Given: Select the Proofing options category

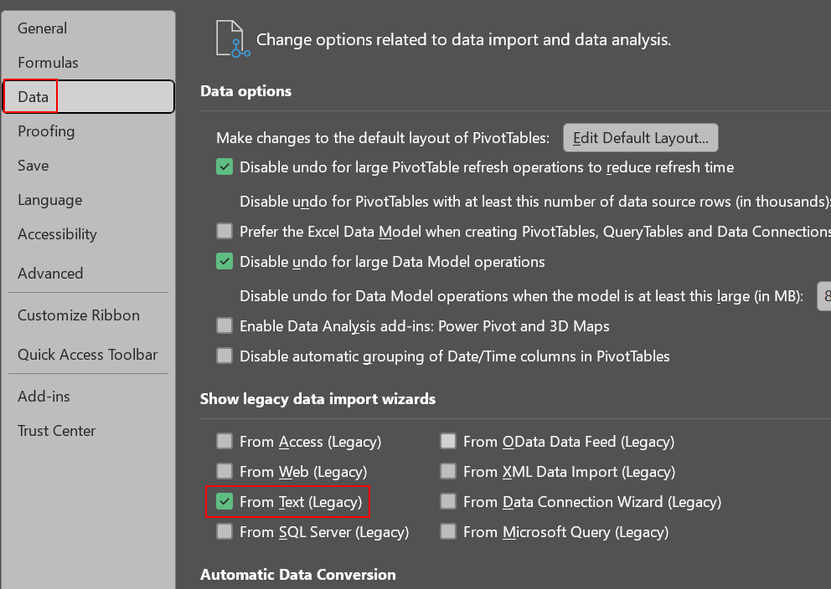Looking at the screenshot, I should (46, 131).
